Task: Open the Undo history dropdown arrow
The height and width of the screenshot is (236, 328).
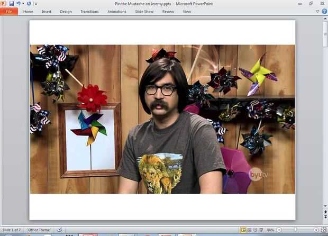Action: tap(23, 4)
